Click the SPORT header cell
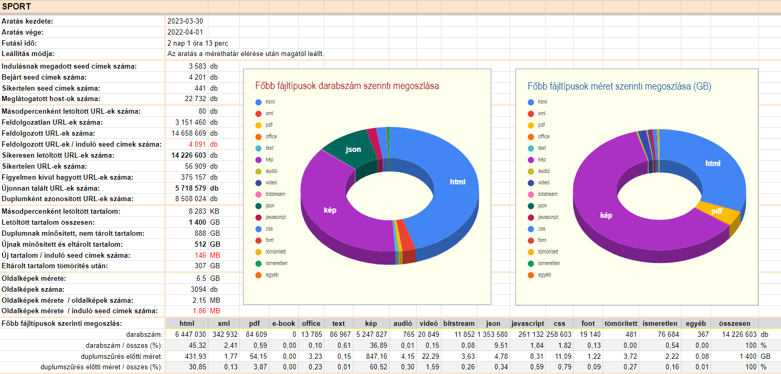781x374 pixels. point(17,7)
